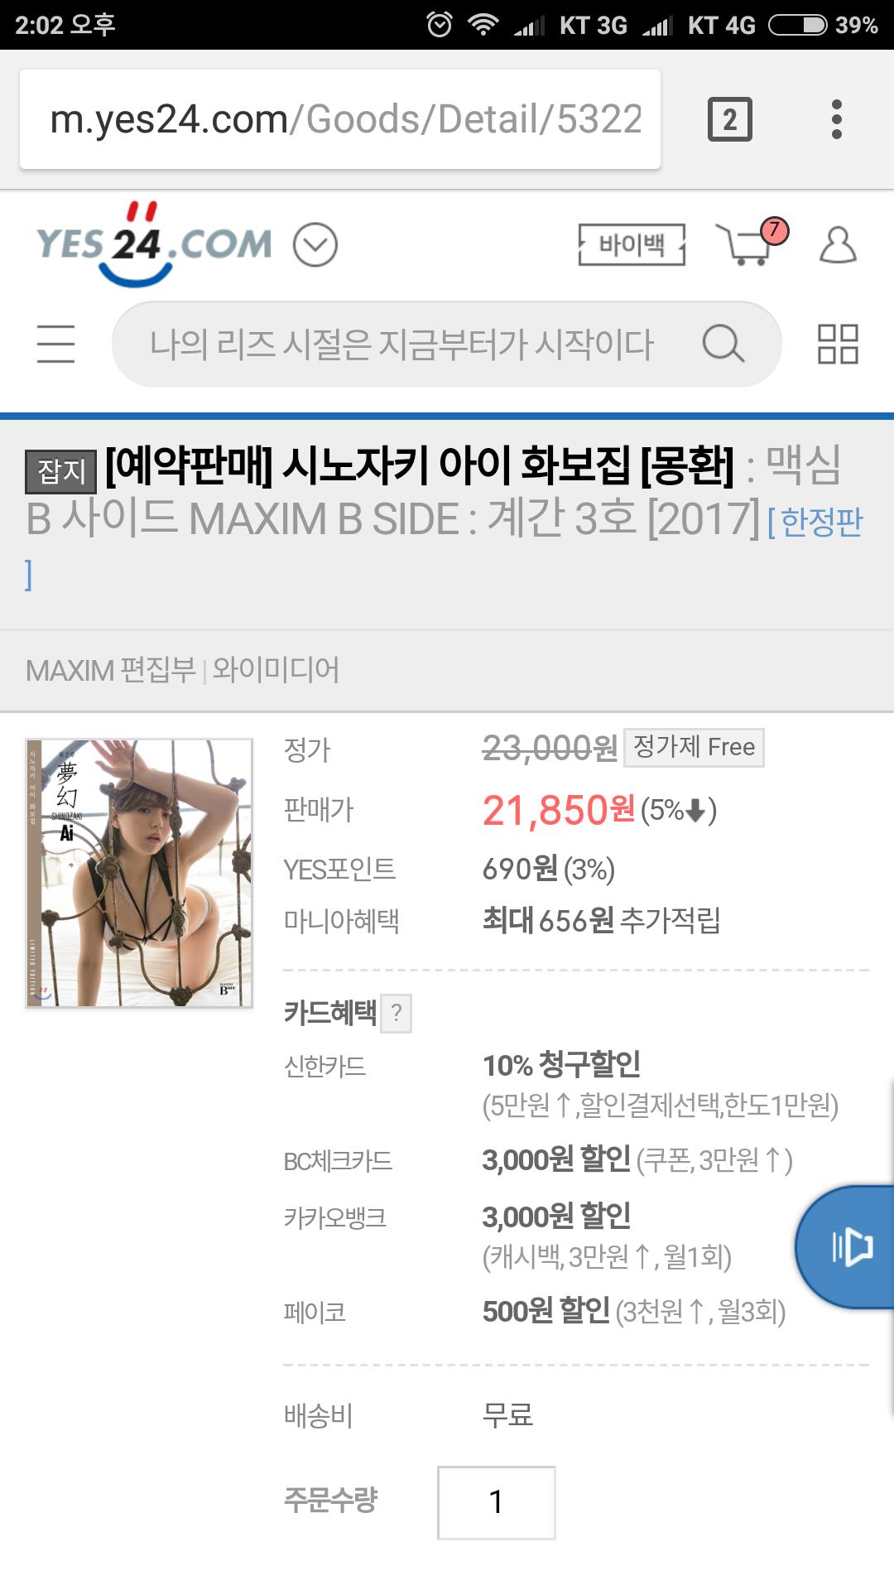Click the YES24.COM logo
This screenshot has width=894, height=1590.
pos(154,244)
